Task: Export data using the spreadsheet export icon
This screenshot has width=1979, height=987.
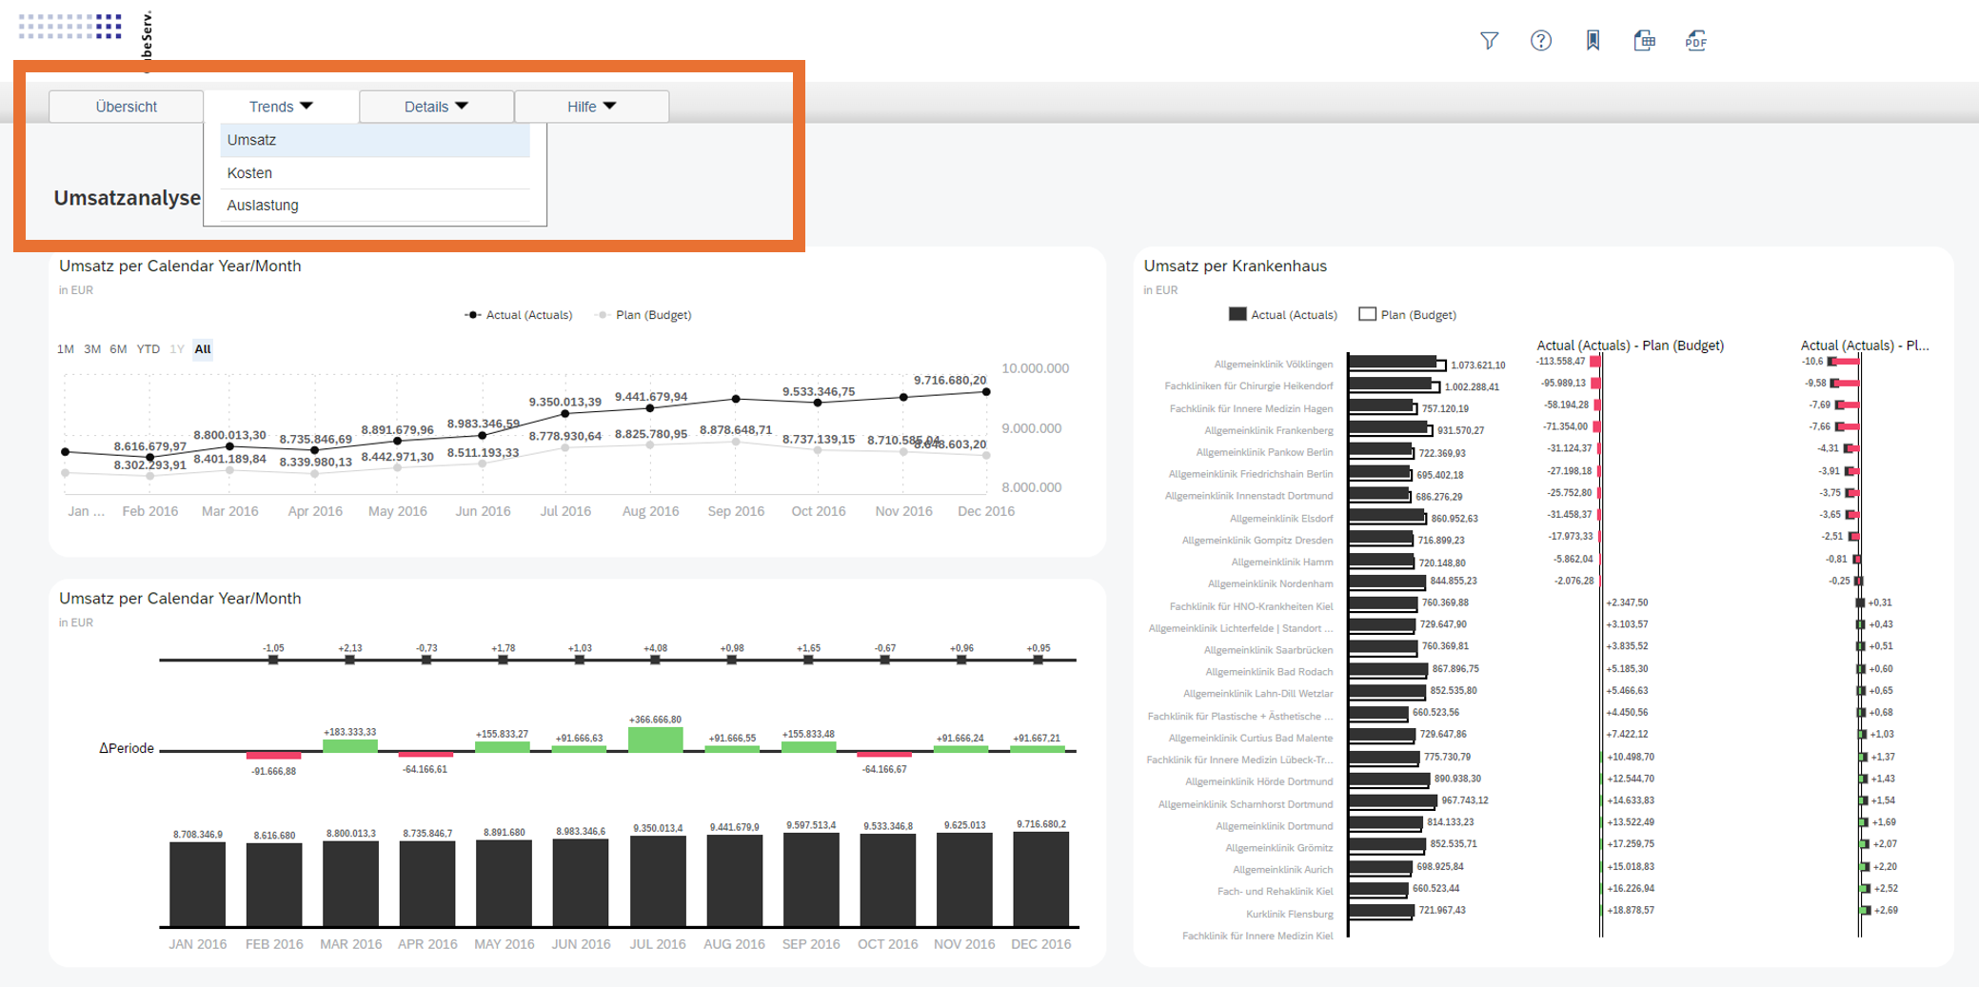Action: pos(1645,41)
